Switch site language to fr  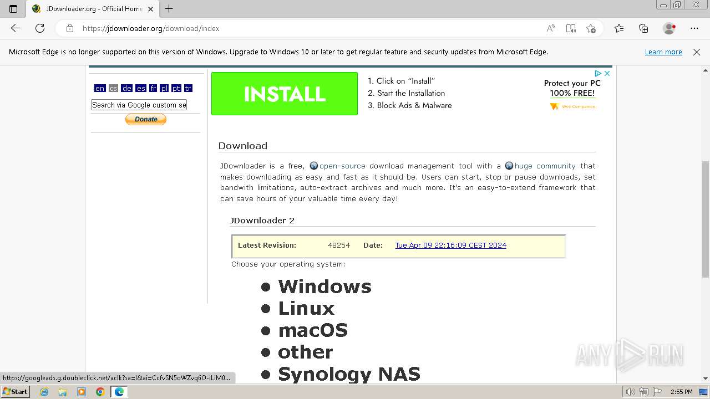coord(153,88)
